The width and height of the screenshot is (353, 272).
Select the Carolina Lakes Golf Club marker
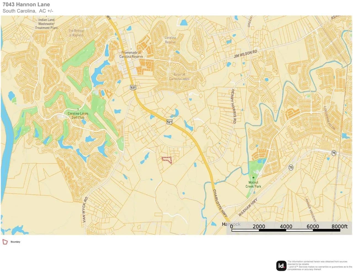pos(78,109)
